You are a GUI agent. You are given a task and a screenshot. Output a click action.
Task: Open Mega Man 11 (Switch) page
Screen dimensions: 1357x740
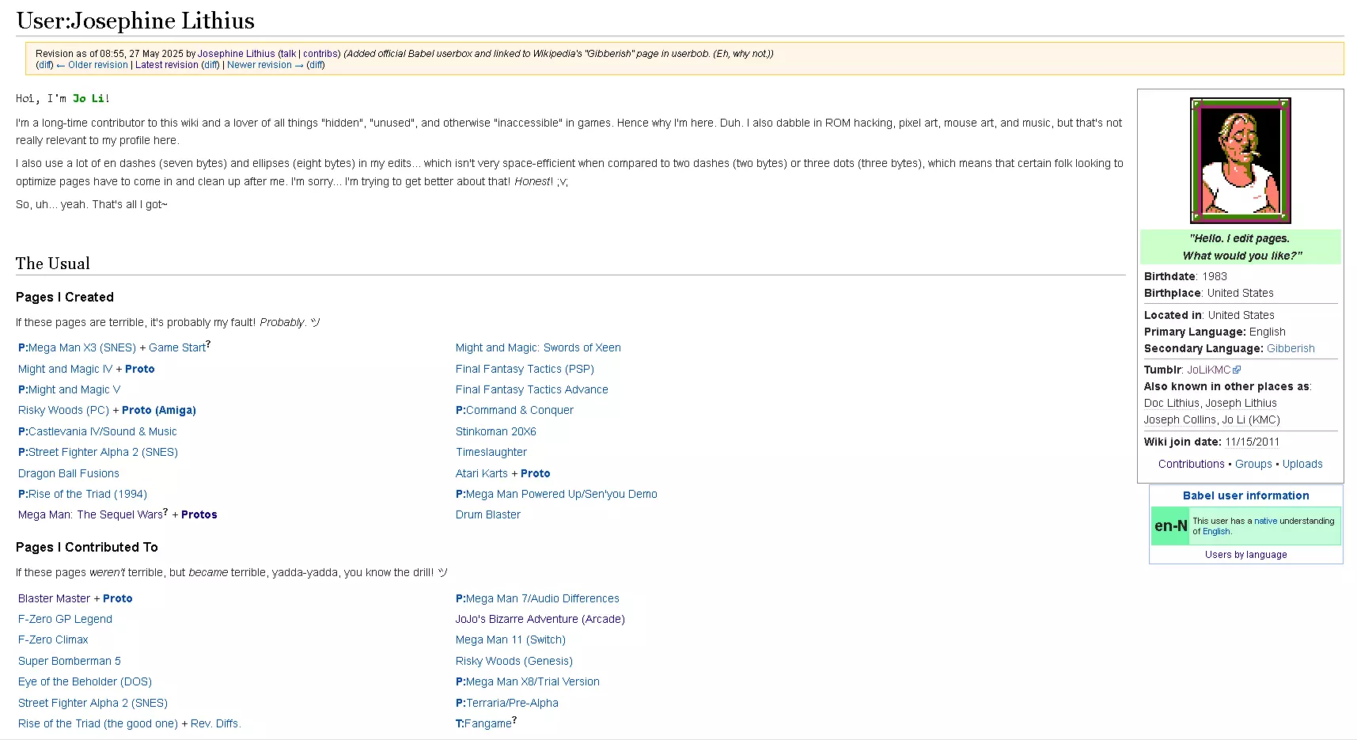point(510,639)
